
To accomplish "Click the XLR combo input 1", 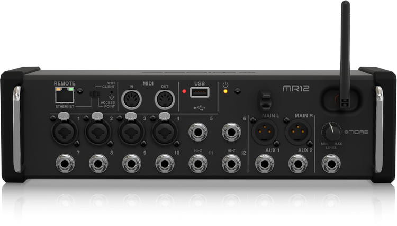I will tap(65, 131).
